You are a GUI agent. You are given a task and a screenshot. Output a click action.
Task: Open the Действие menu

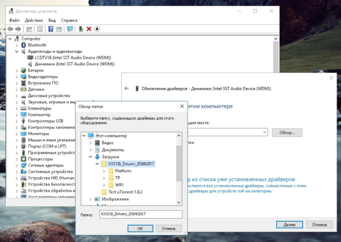34,20
